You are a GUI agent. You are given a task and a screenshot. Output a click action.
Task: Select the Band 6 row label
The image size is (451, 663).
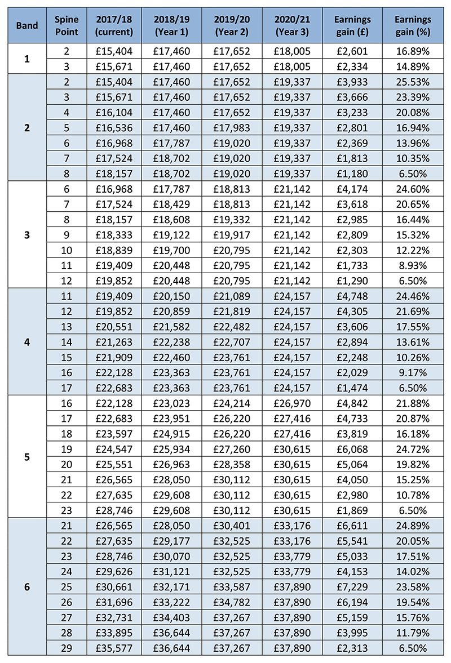point(28,586)
